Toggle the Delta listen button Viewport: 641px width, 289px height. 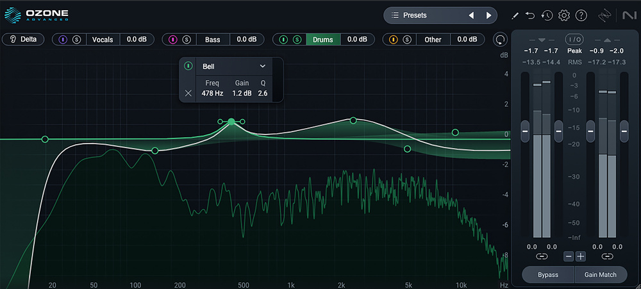(x=22, y=40)
